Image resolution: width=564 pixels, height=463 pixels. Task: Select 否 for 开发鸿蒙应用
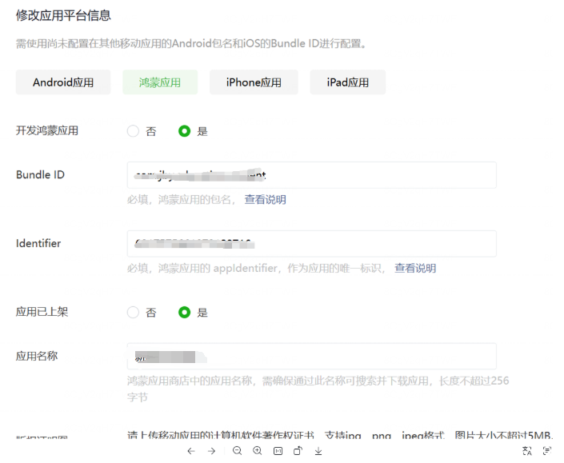[x=133, y=131]
